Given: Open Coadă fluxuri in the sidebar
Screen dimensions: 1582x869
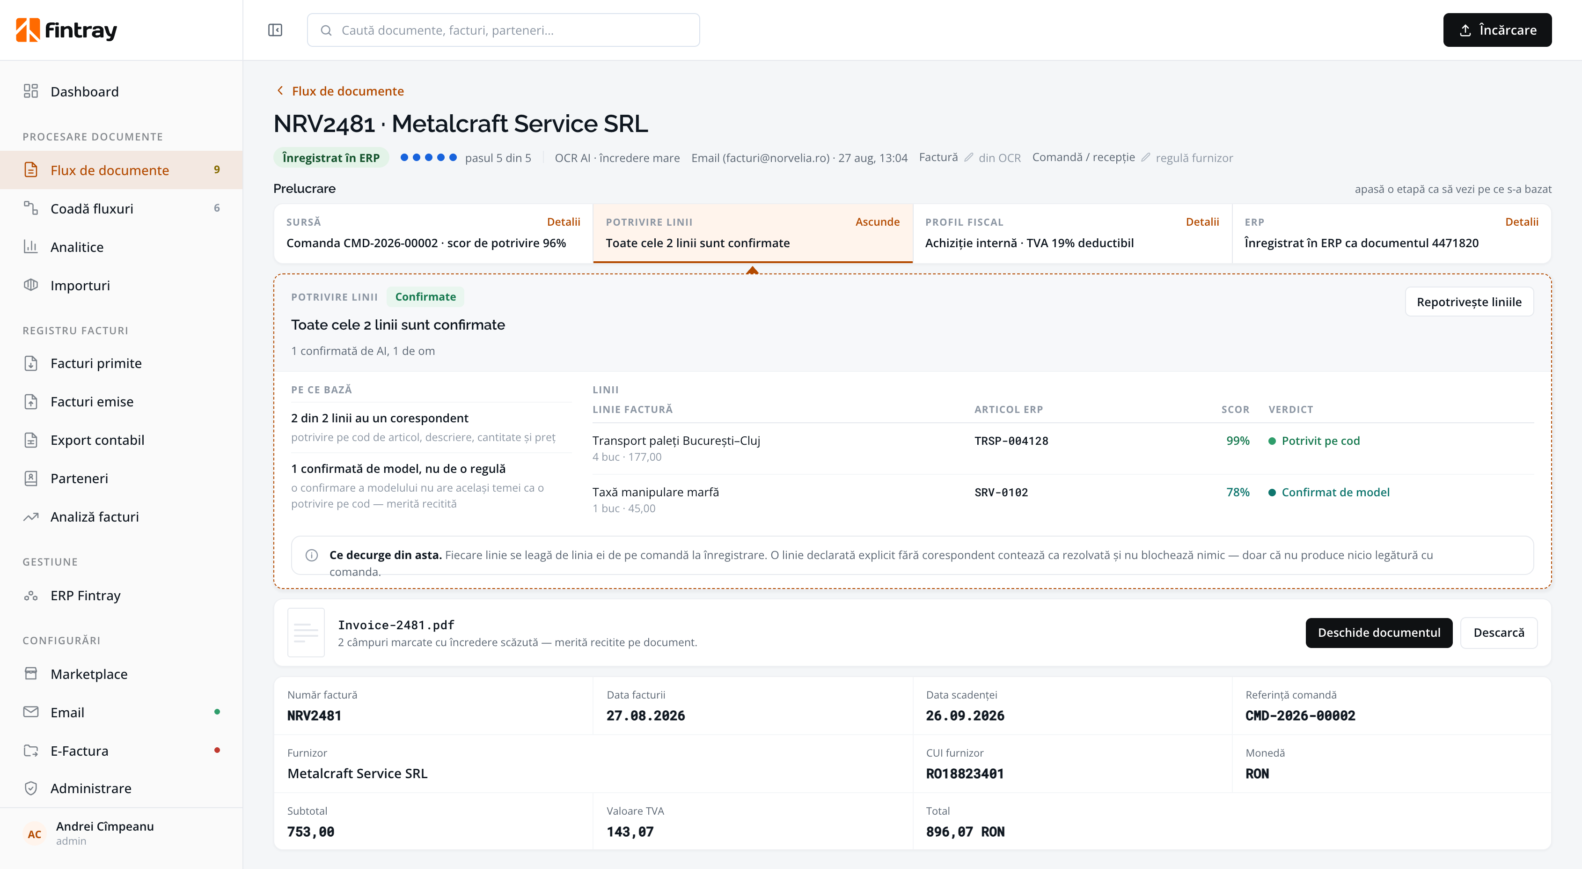Looking at the screenshot, I should [x=122, y=208].
